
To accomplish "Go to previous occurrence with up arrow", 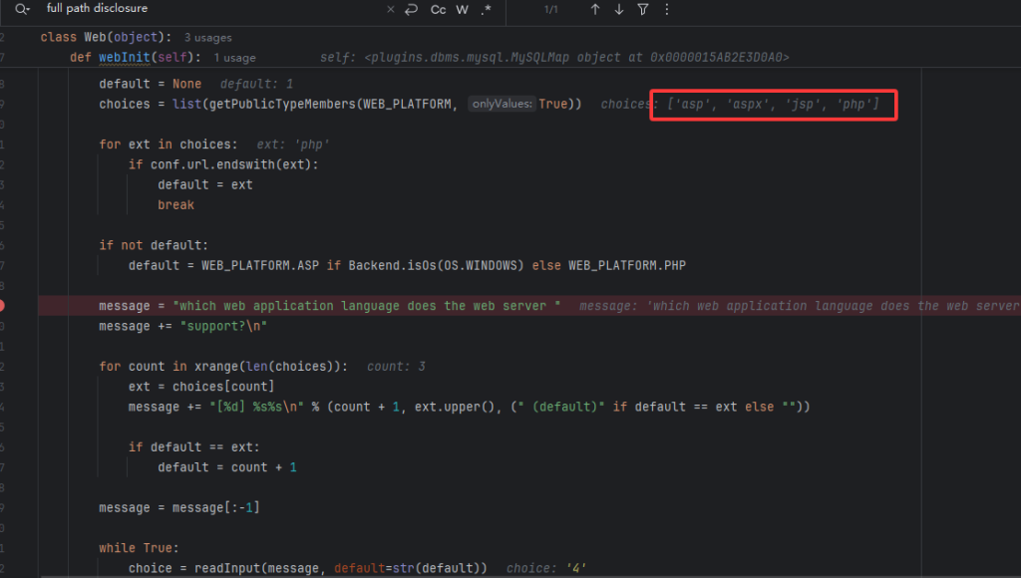I will pos(595,9).
